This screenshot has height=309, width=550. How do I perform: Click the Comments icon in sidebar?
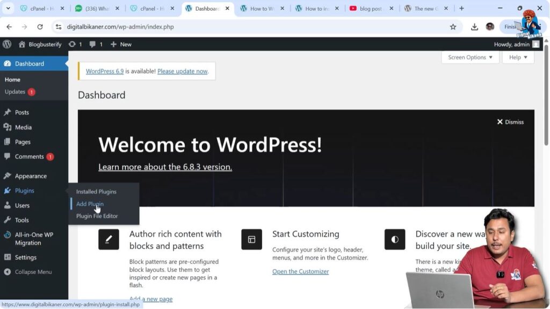click(8, 156)
